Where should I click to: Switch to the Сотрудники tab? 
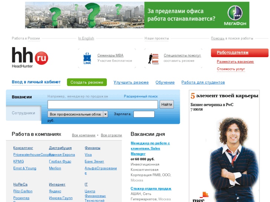pos(23,113)
